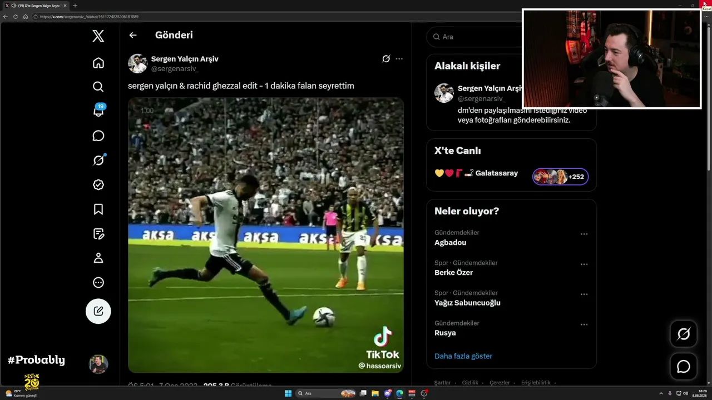Open Messages chat icon in sidebar

[x=98, y=136]
